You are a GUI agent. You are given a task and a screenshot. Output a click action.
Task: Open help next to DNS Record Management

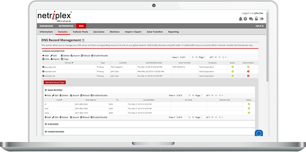coord(83,40)
